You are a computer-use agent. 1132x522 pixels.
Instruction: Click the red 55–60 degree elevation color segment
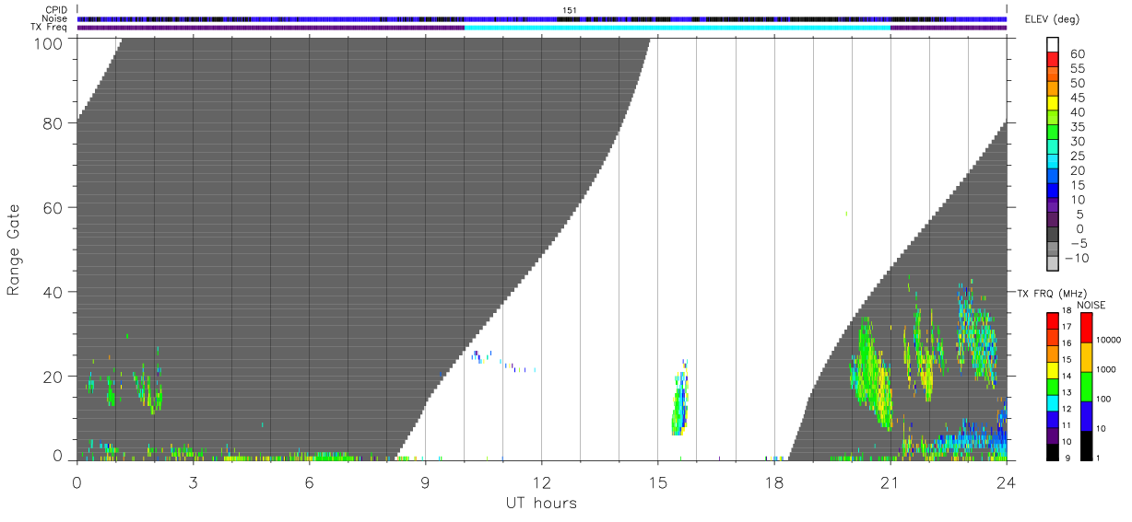tap(1053, 61)
